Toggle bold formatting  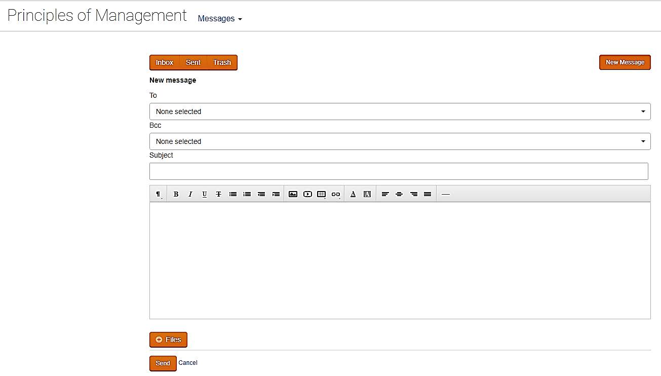coord(176,194)
